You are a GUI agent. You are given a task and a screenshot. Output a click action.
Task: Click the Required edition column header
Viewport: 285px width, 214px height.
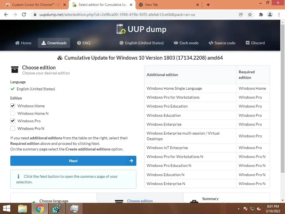[x=253, y=75]
